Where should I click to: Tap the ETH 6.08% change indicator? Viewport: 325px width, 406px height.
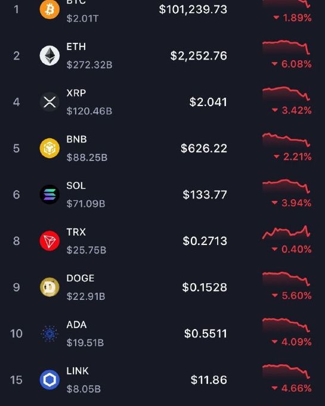292,64
